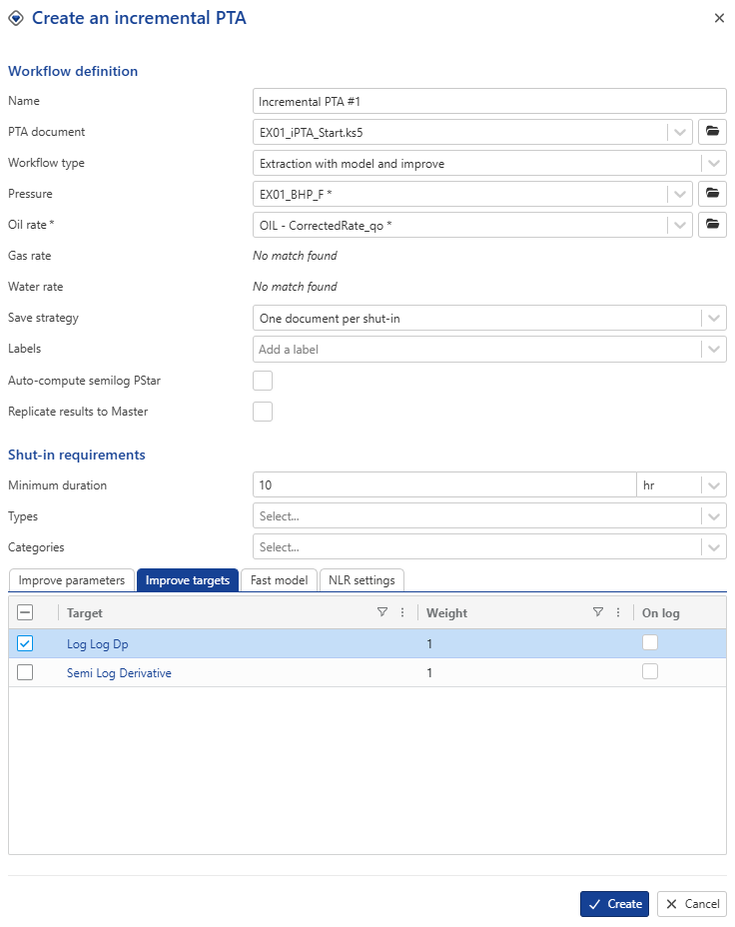Open the NLR settings tab
The image size is (735, 927).
click(x=363, y=580)
